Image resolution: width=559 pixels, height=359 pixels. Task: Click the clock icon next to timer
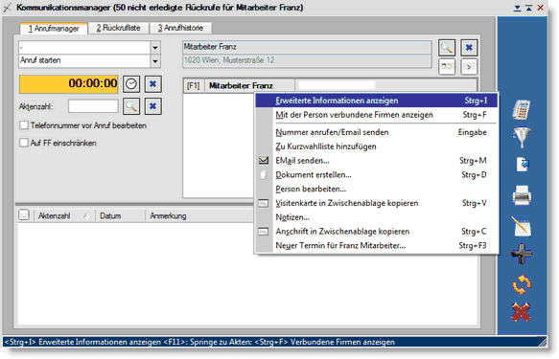coord(131,84)
